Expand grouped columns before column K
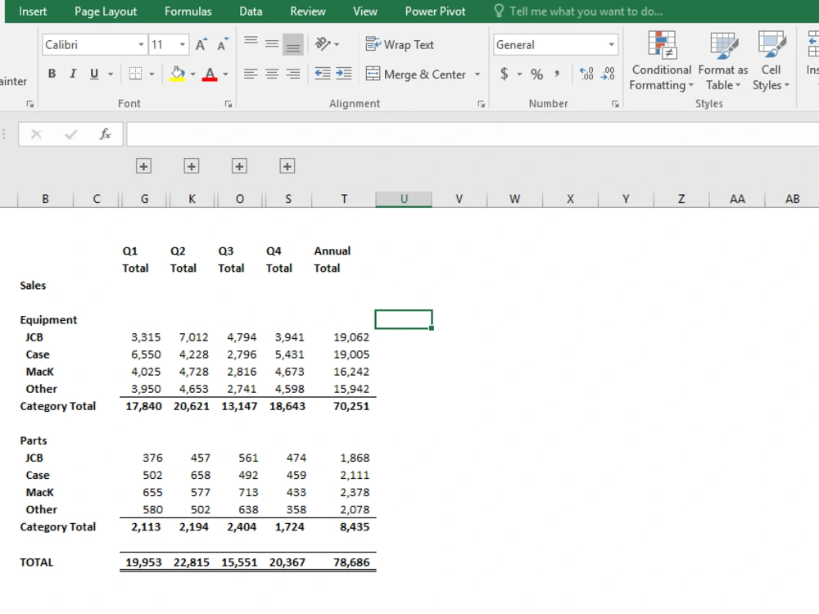 point(191,166)
